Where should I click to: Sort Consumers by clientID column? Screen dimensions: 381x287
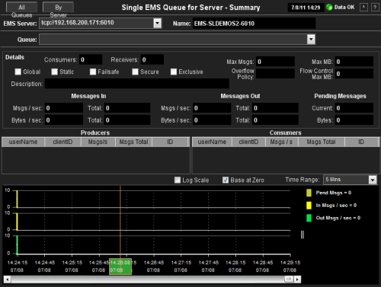click(x=248, y=142)
